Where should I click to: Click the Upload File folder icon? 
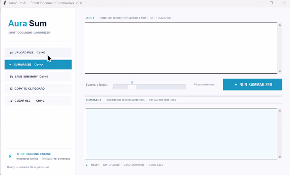click(x=11, y=53)
